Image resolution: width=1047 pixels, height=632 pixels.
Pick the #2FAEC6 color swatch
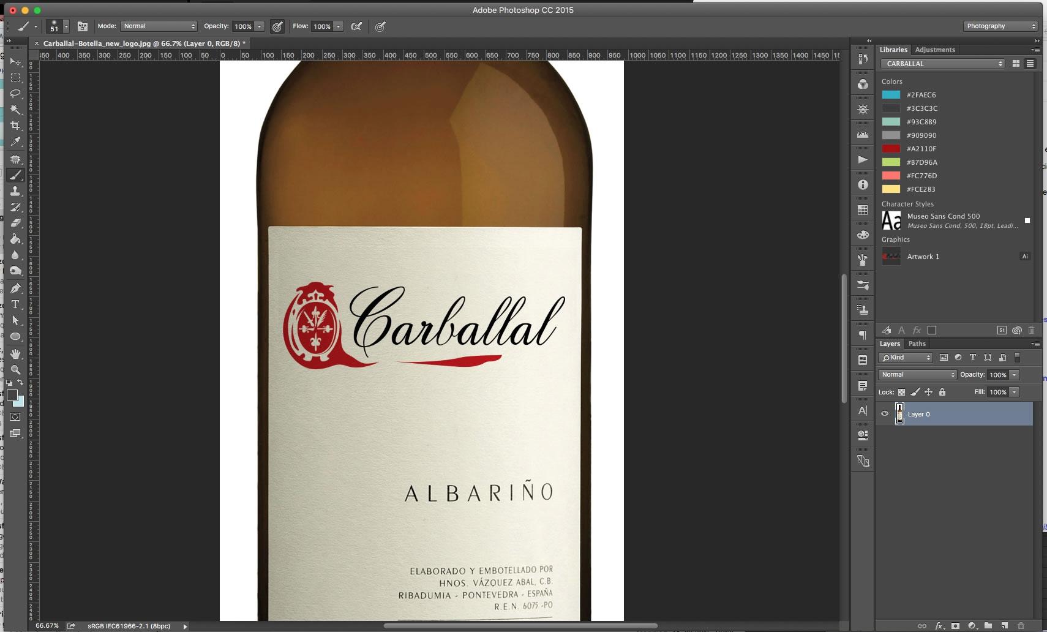coord(891,95)
